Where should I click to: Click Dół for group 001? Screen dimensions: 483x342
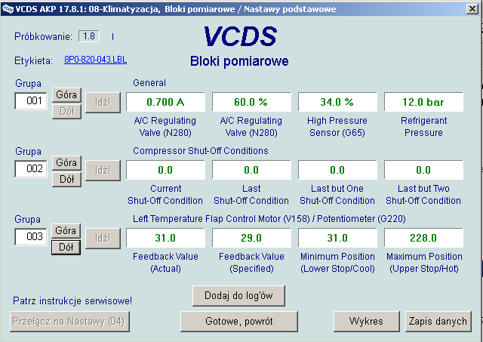pos(66,112)
